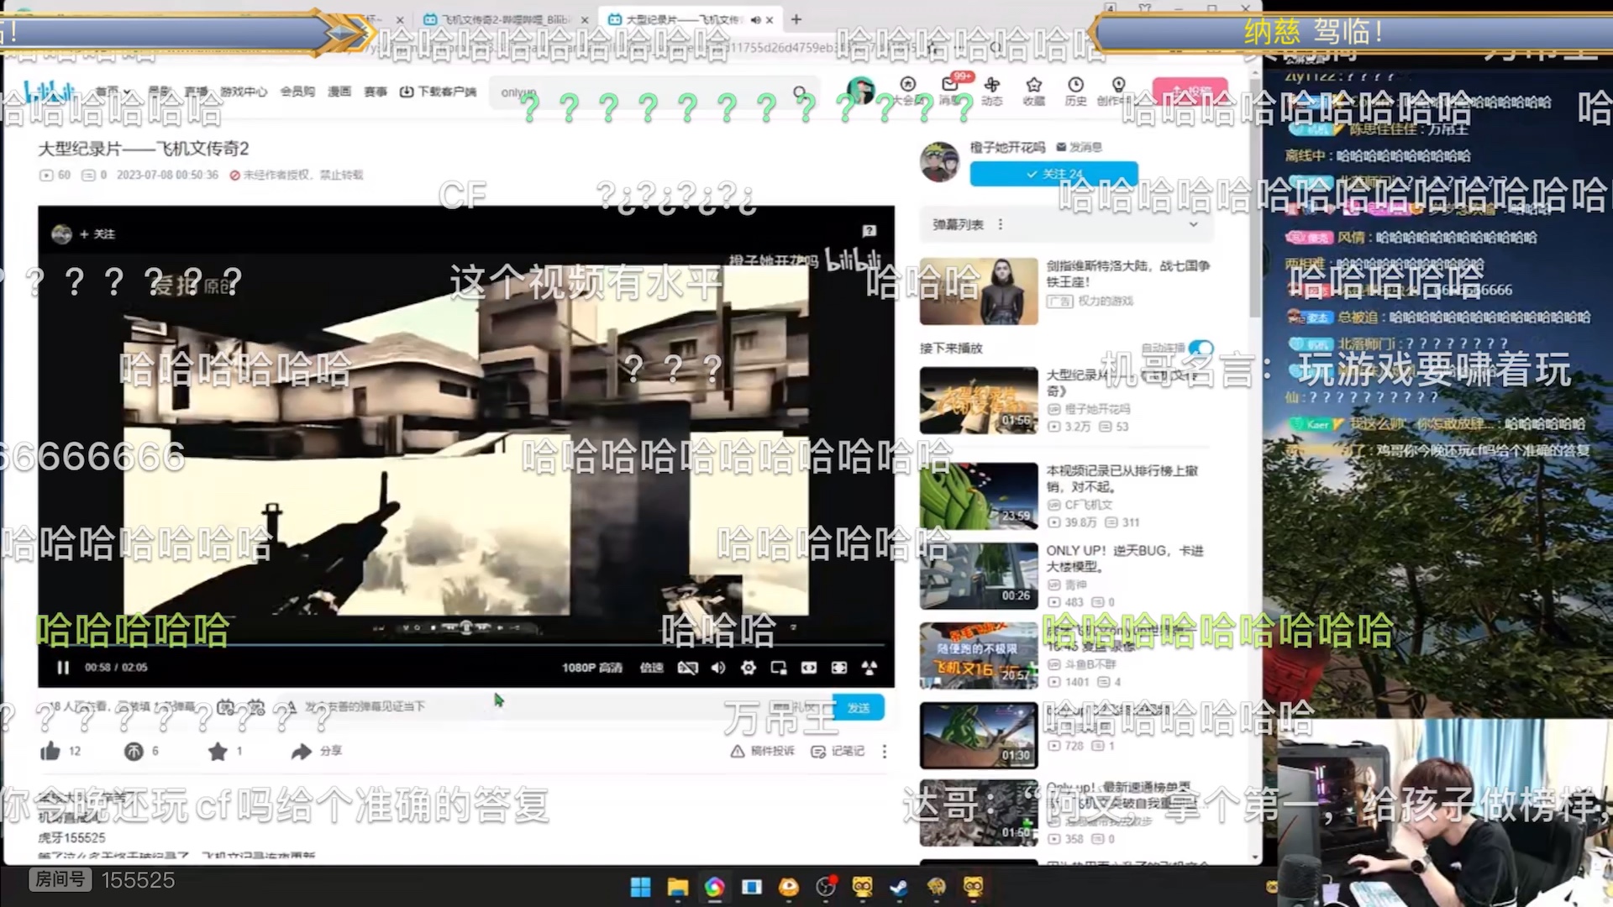Screen dimensions: 1613x907
Task: Switch to browser tab 飞机文传奇2-哔哩哔哩
Action: (x=507, y=19)
